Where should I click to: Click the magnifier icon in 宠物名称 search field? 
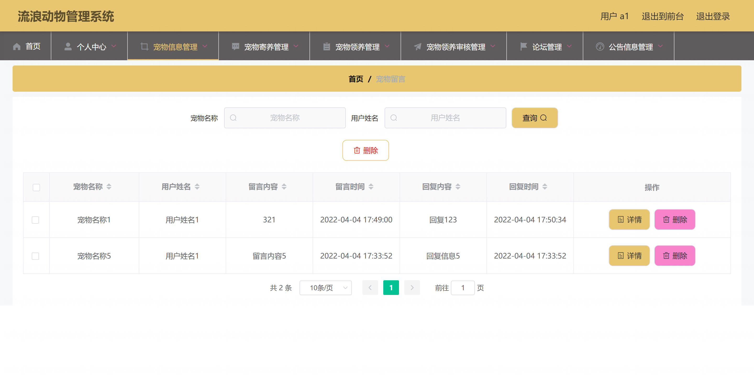coord(233,118)
